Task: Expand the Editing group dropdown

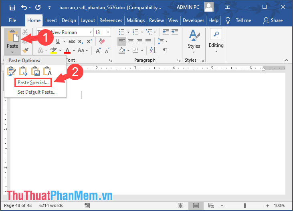Action: click(216, 52)
